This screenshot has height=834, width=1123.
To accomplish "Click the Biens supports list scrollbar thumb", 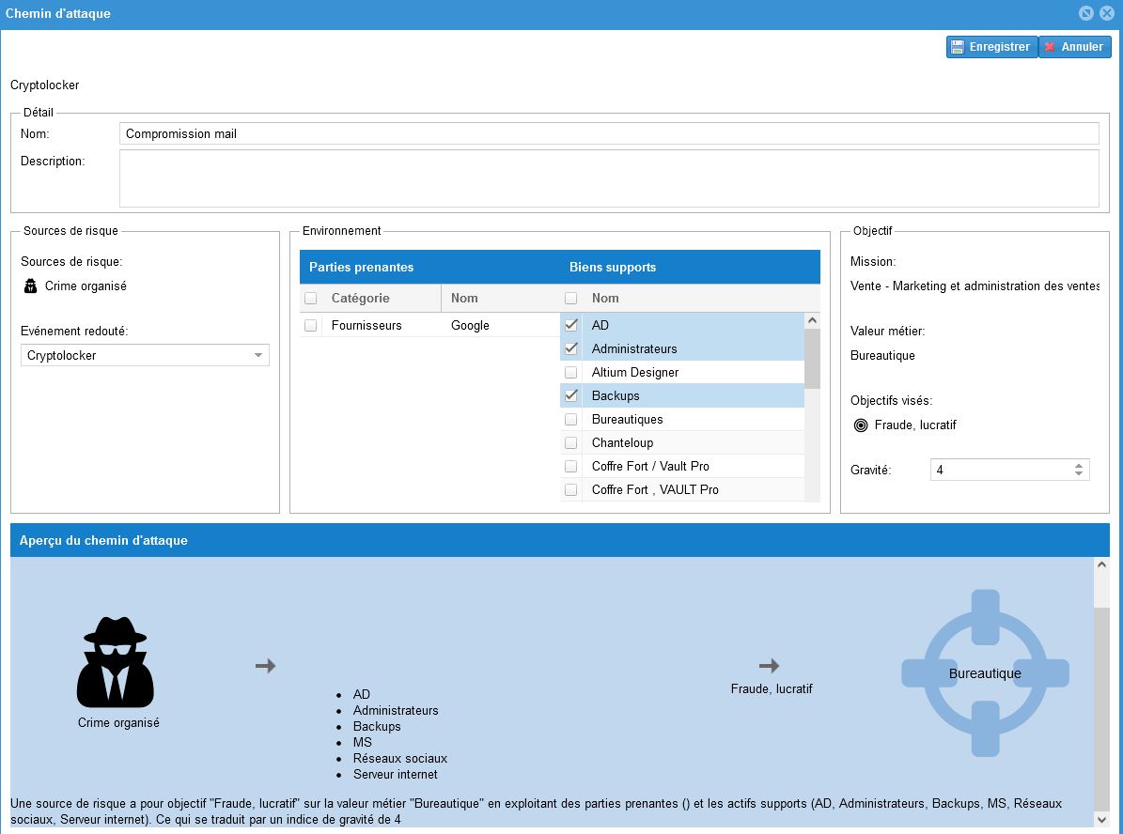I will (812, 357).
